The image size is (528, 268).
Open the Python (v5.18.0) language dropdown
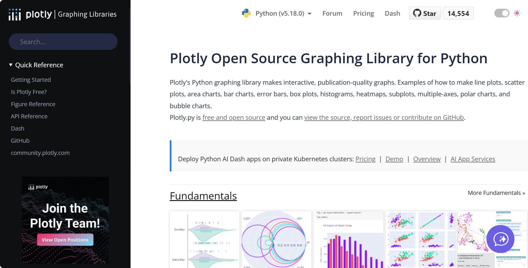(283, 13)
